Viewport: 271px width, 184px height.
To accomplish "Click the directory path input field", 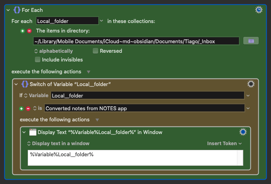I will tap(136, 41).
